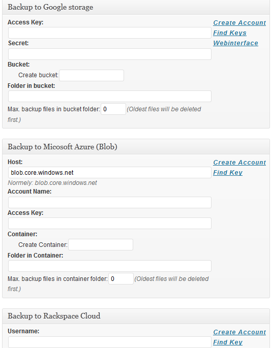Open Azure Create Account link
The image size is (271, 348).
[239, 163]
